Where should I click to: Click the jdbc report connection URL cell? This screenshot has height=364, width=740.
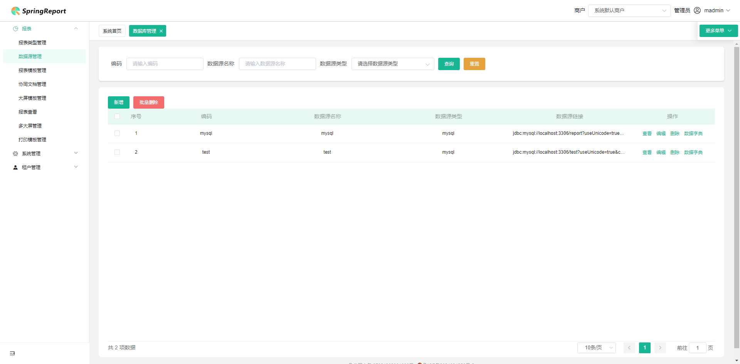coord(568,133)
